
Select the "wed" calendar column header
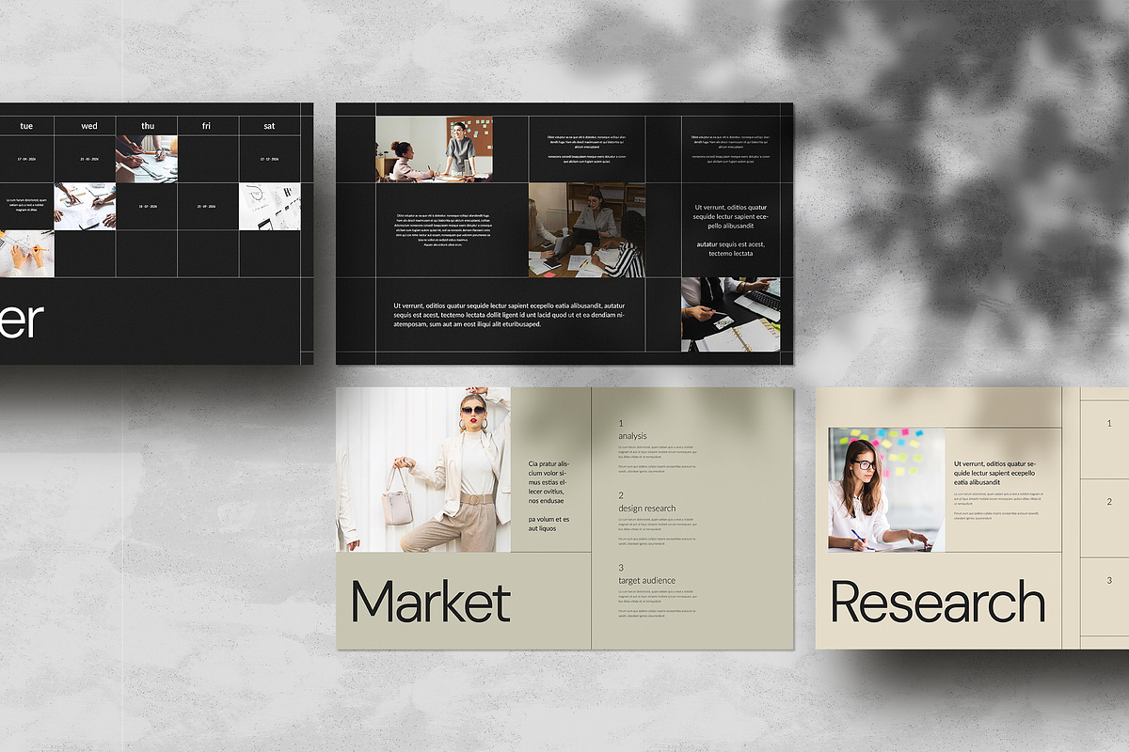pyautogui.click(x=88, y=126)
